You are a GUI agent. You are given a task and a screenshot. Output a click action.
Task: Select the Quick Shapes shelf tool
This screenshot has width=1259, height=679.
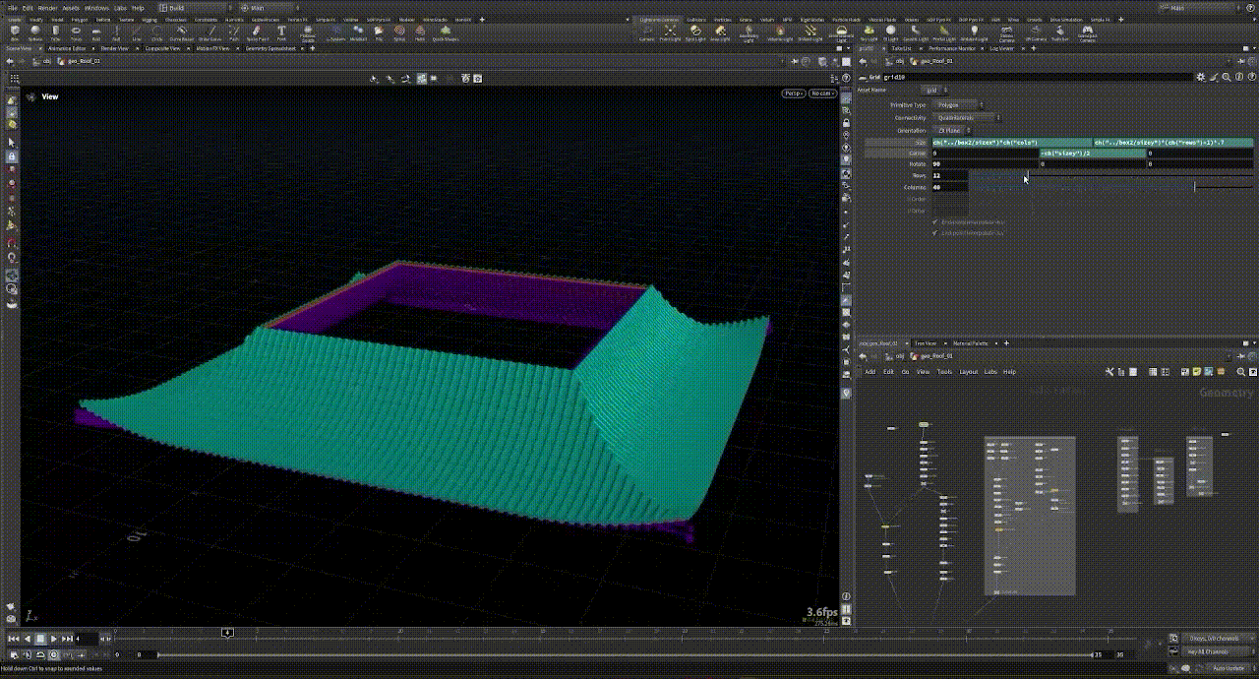pyautogui.click(x=445, y=31)
